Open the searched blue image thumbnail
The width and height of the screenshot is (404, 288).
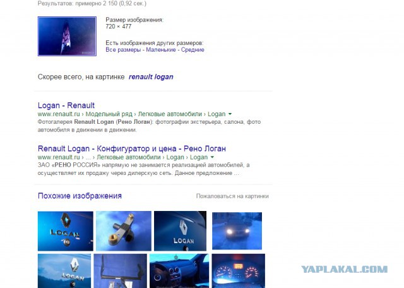coord(67,36)
